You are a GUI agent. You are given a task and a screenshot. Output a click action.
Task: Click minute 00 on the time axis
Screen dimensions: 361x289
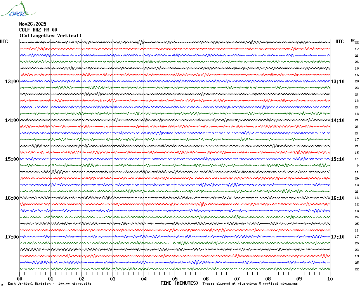tap(19, 279)
